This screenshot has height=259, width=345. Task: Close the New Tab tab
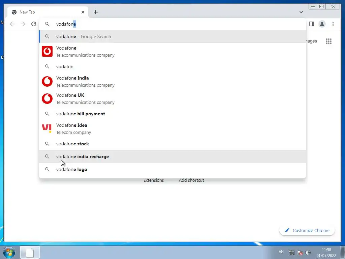83,12
